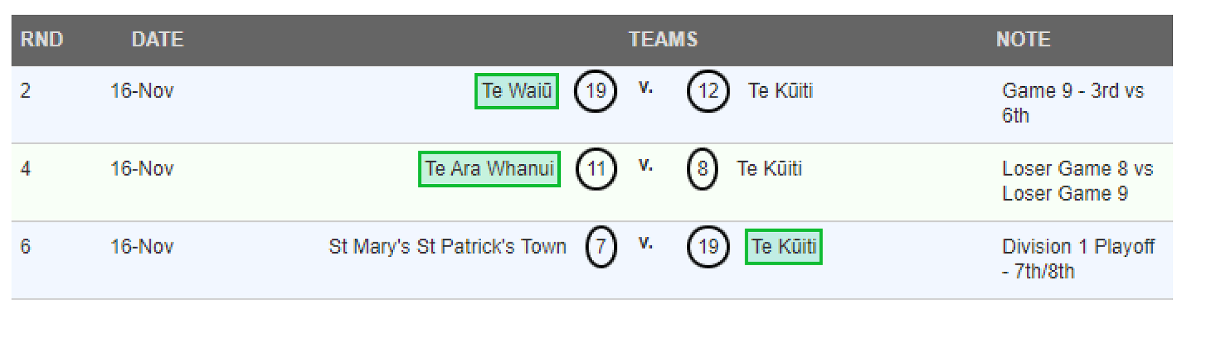Open St Mary's St Patrick's Town team
The image size is (1206, 343).
point(447,247)
